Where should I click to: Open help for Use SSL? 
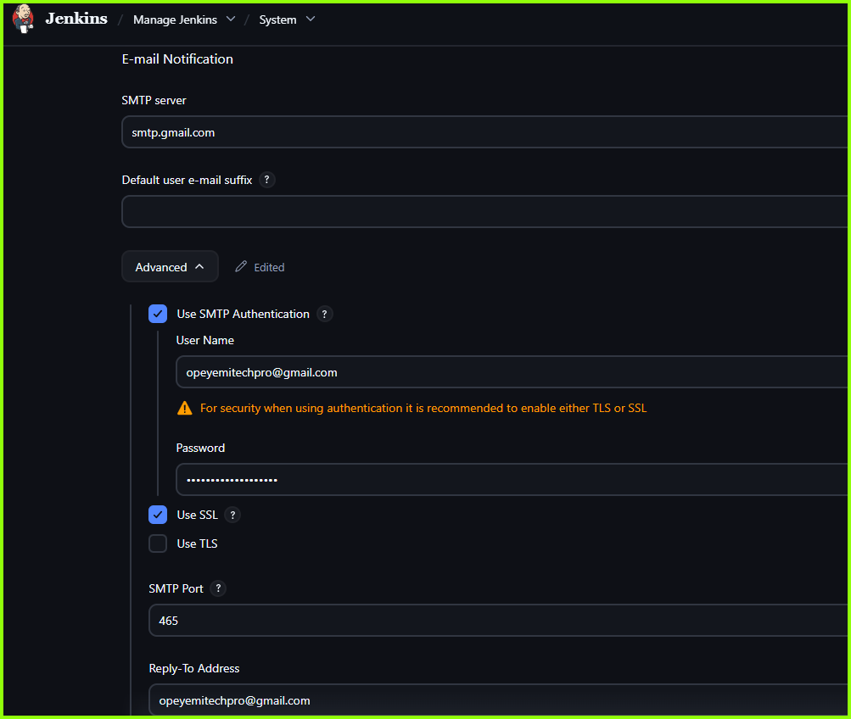(x=232, y=515)
